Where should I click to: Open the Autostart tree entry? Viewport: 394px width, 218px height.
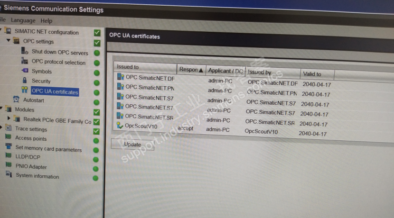coord(34,100)
